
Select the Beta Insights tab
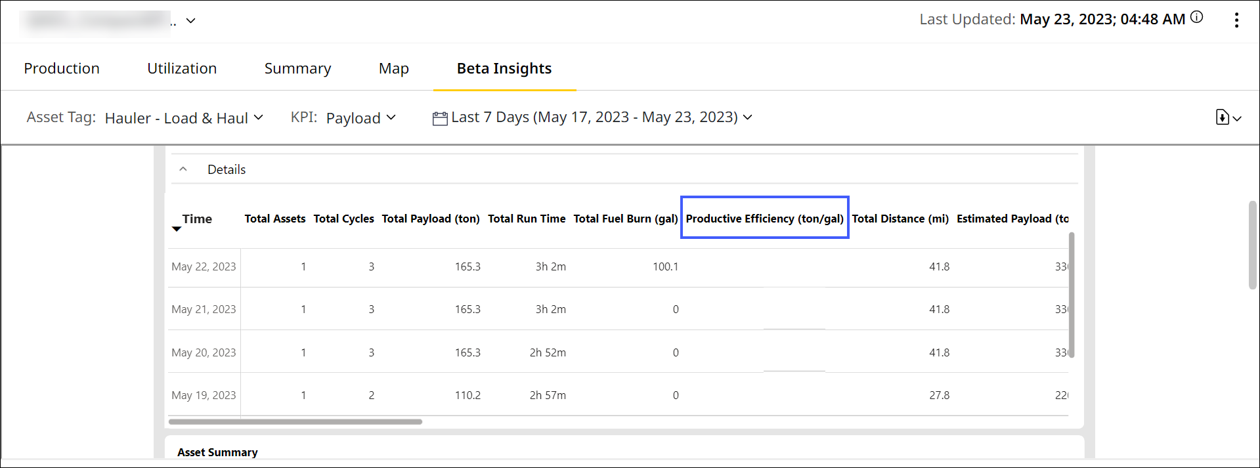504,68
